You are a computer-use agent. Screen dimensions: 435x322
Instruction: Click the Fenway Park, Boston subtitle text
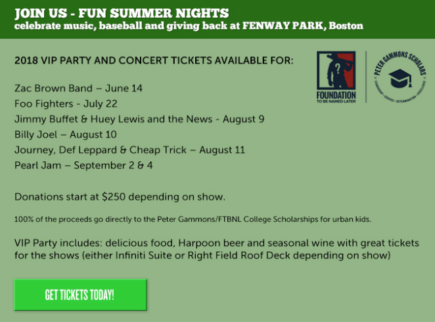pyautogui.click(x=303, y=26)
